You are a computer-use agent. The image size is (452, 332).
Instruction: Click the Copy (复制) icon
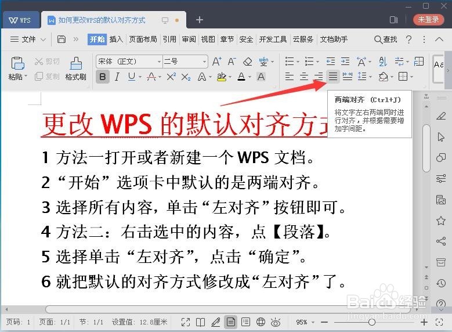pos(39,76)
